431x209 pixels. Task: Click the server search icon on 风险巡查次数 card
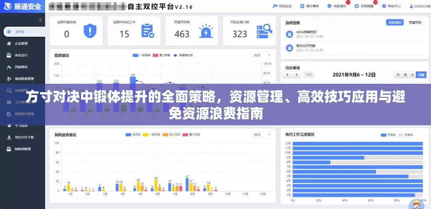[264, 31]
